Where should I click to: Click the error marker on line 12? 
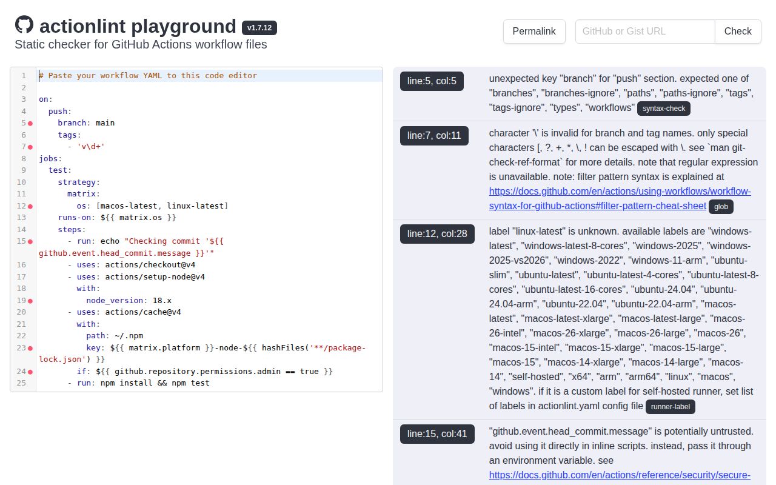(x=30, y=206)
